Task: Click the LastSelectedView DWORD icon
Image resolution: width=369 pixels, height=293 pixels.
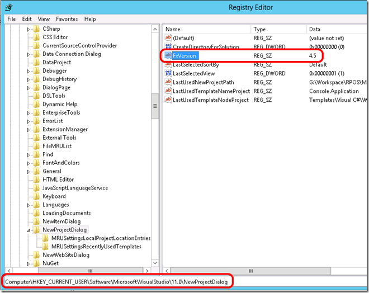Action: (168, 73)
